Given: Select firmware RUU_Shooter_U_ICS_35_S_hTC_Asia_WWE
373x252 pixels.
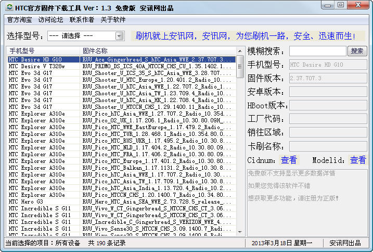Looking at the screenshot, I should click(122, 73).
